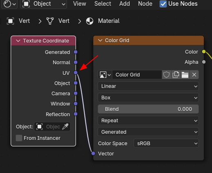Open the Node menu
The height and width of the screenshot is (173, 212).
(145, 4)
